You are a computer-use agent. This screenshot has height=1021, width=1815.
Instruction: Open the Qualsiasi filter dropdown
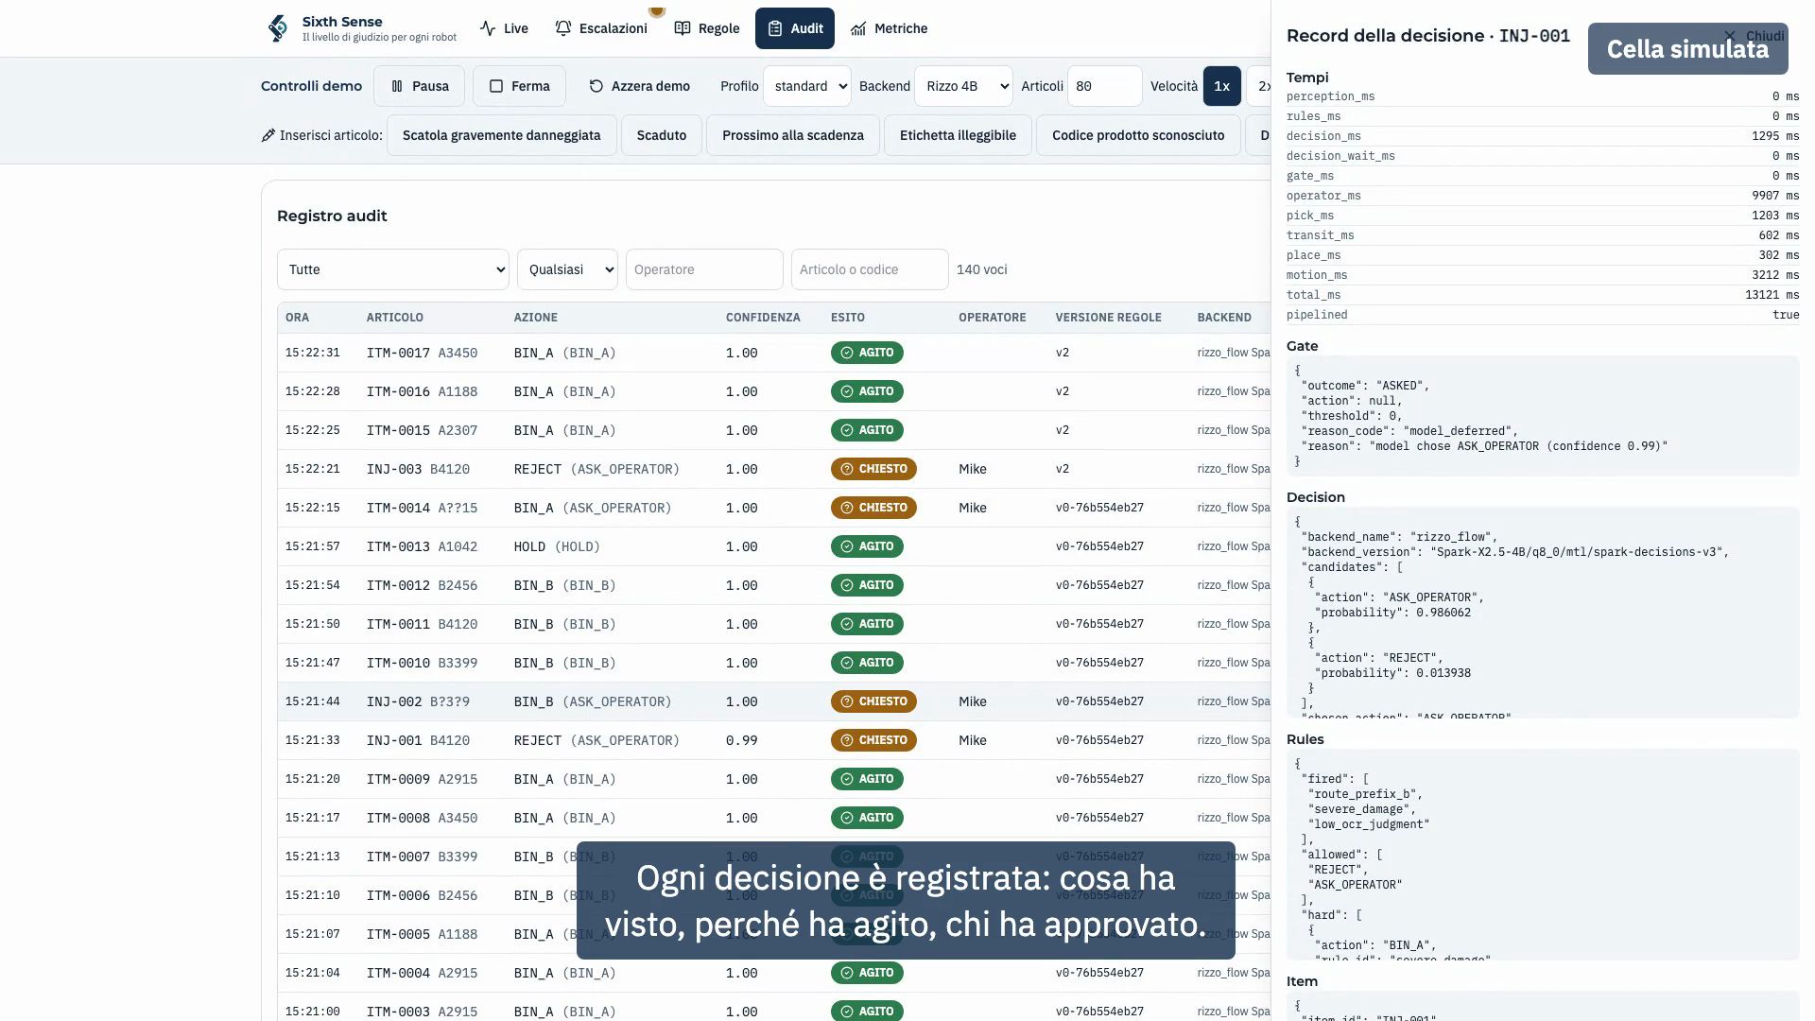pyautogui.click(x=567, y=269)
